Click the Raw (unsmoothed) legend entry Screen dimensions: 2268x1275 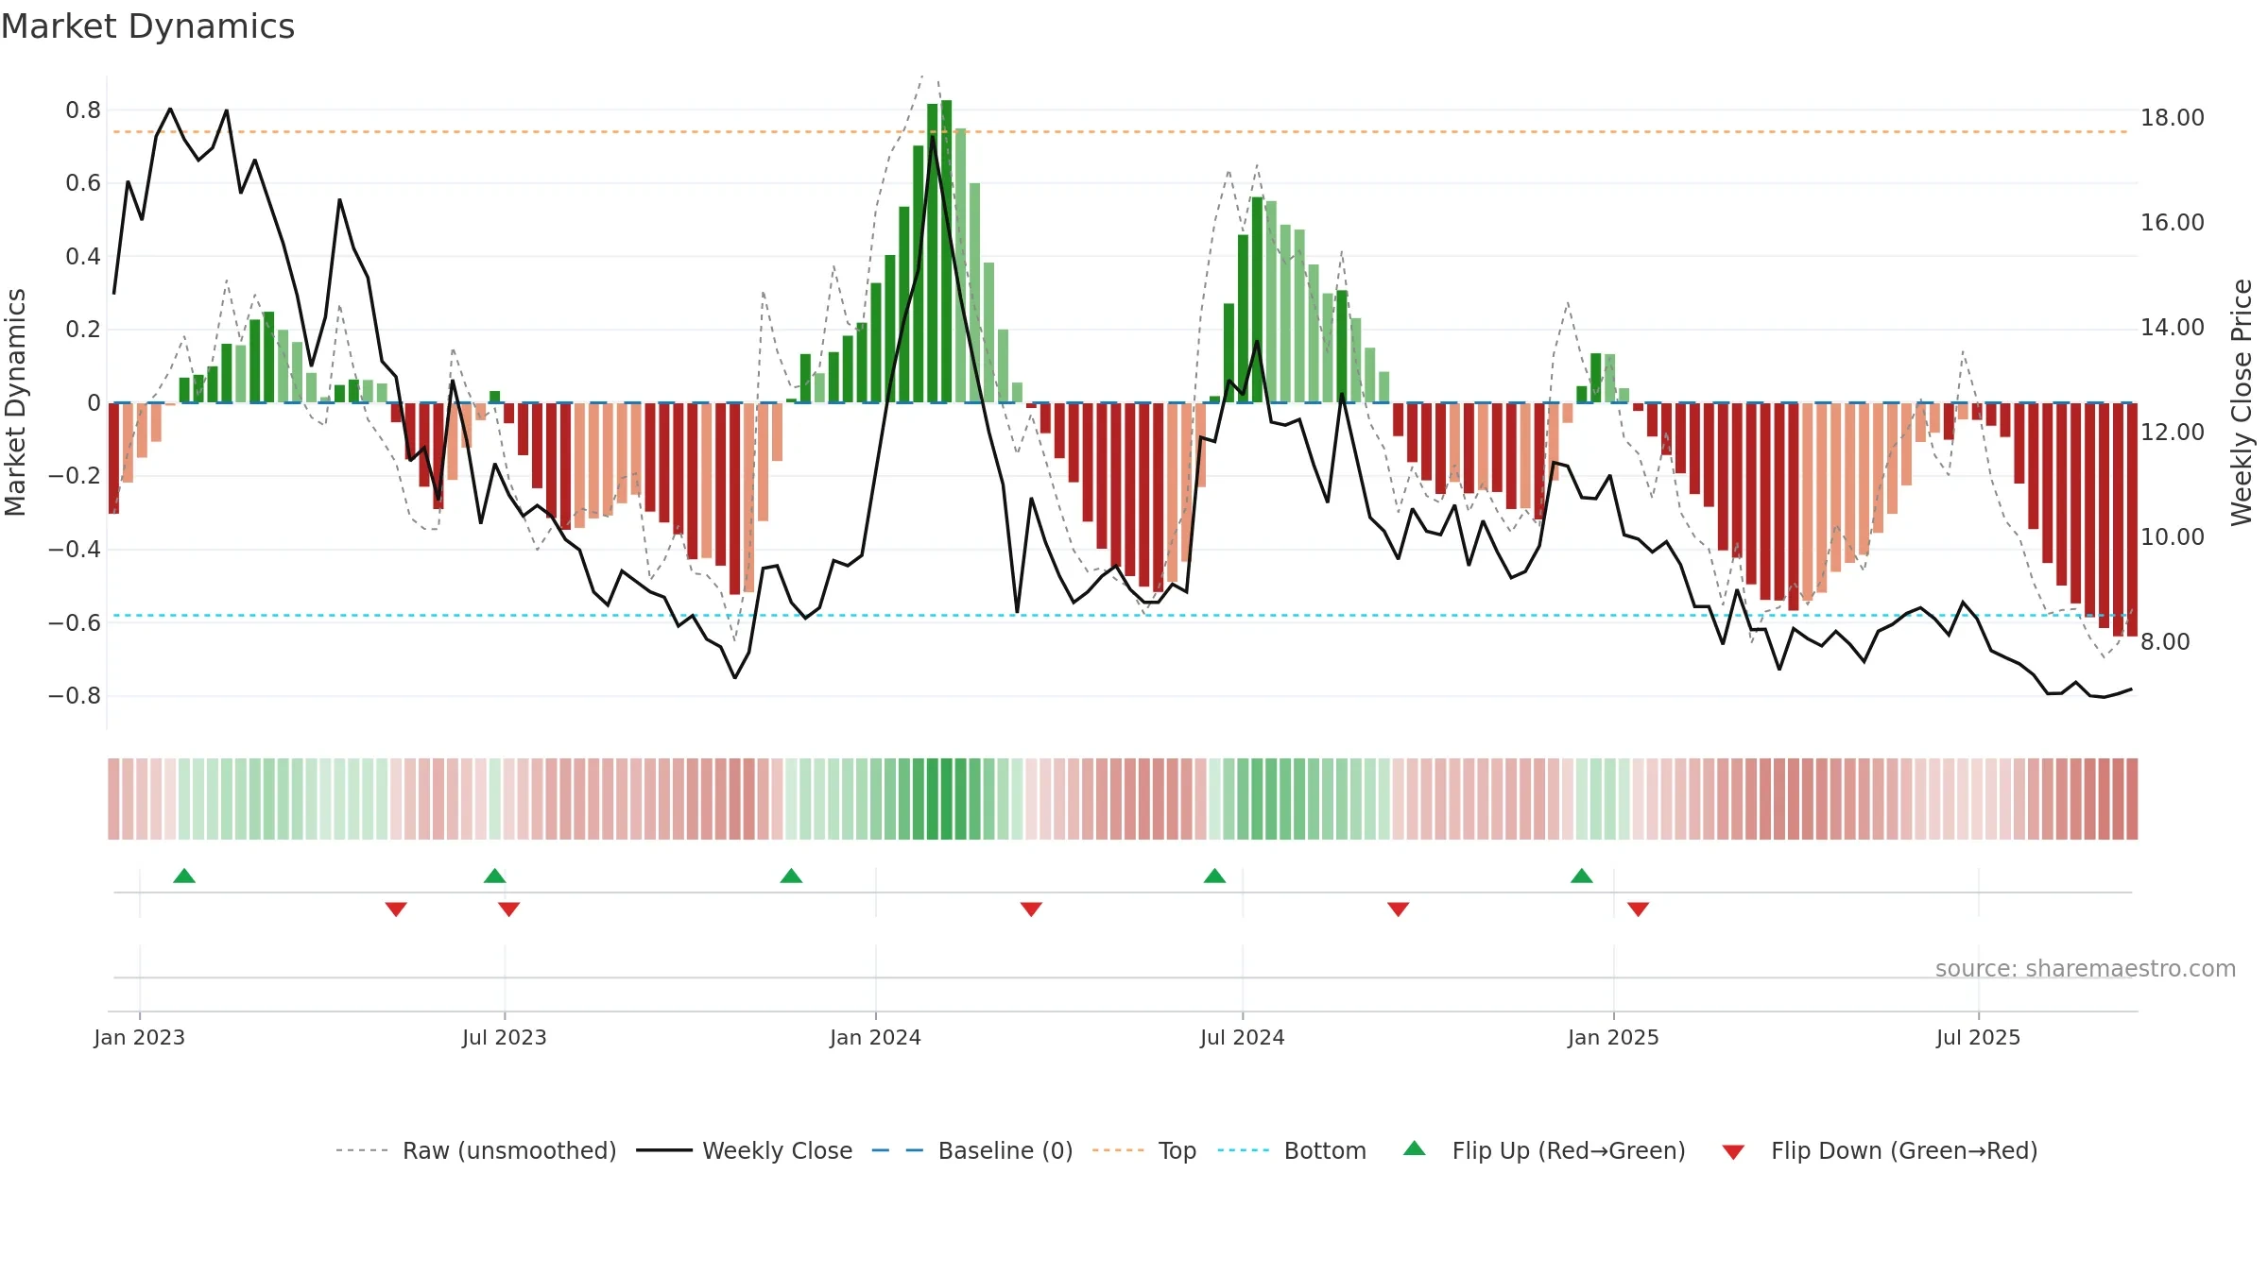(475, 1150)
